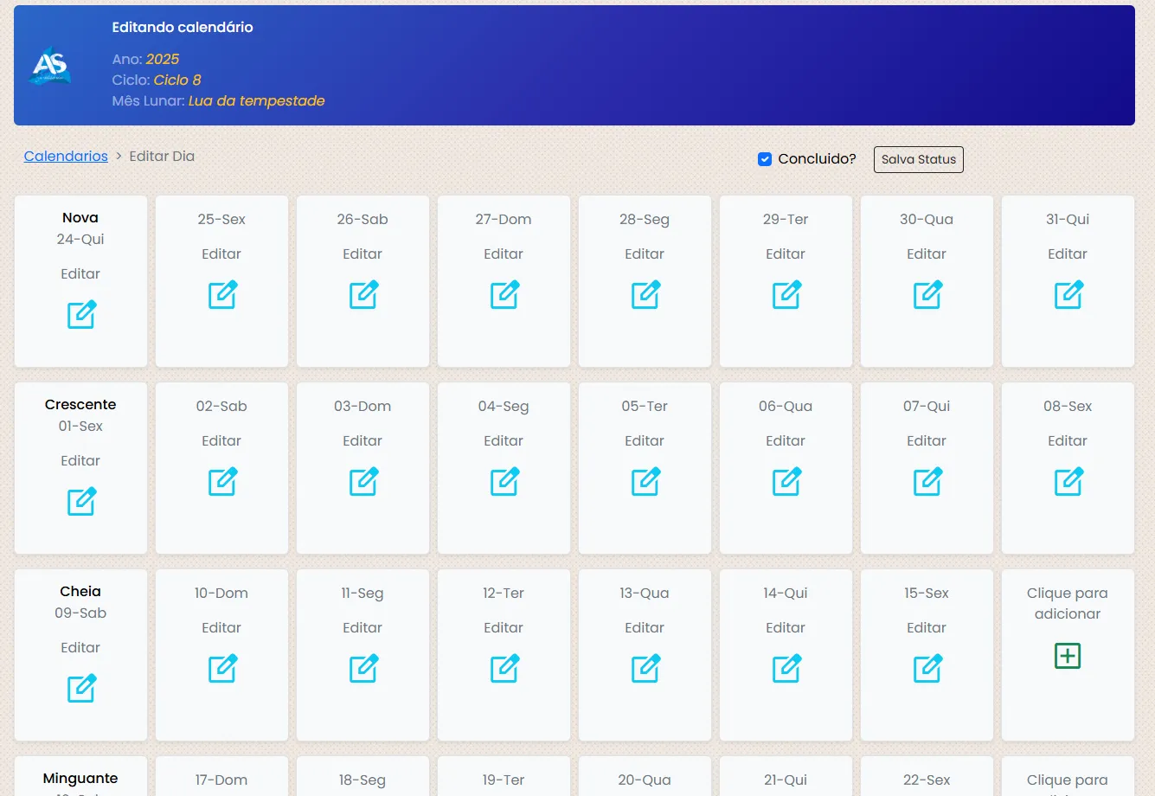Uncheck the Concluido? checkbox
The width and height of the screenshot is (1155, 796).
tap(765, 159)
